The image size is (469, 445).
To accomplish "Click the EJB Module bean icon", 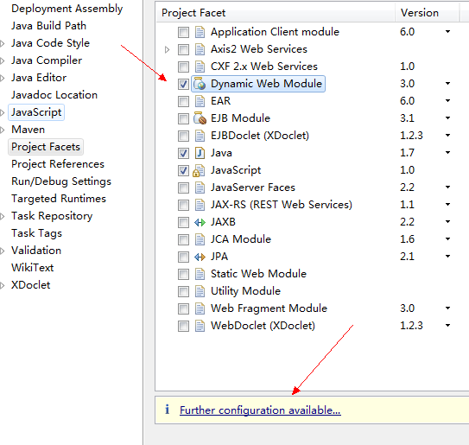I will click(200, 118).
